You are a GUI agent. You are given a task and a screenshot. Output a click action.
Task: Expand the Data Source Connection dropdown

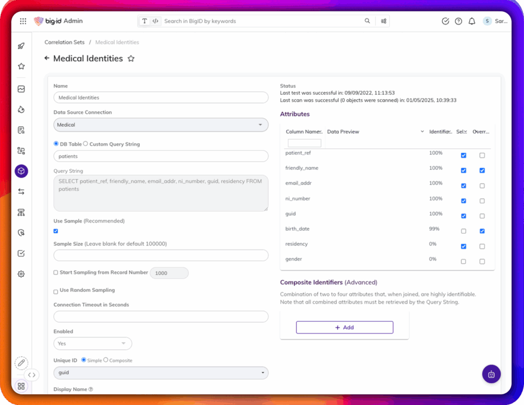coord(161,125)
